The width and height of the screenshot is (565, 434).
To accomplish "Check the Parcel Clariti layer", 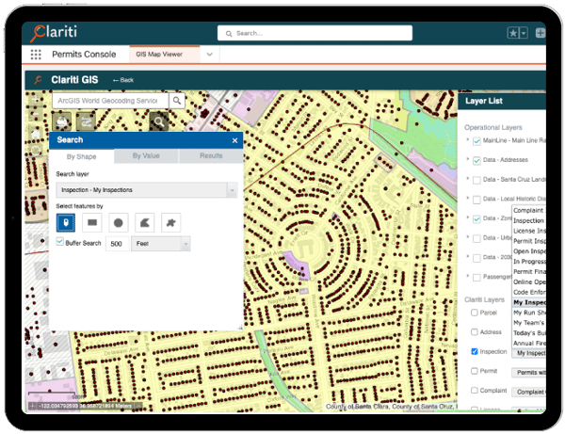I will (475, 313).
